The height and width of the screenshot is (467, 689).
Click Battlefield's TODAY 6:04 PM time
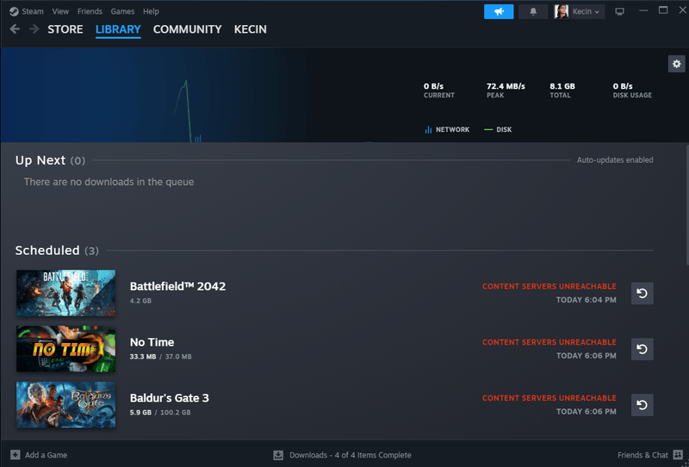click(x=587, y=300)
